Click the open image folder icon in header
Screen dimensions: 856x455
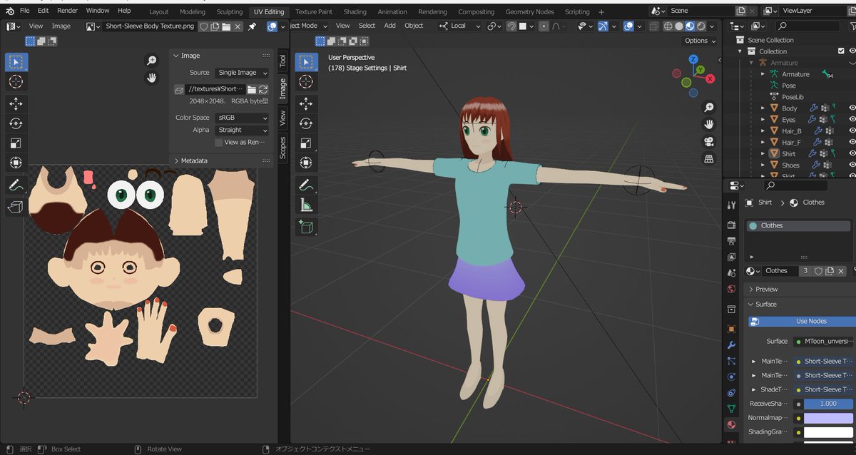pos(226,26)
